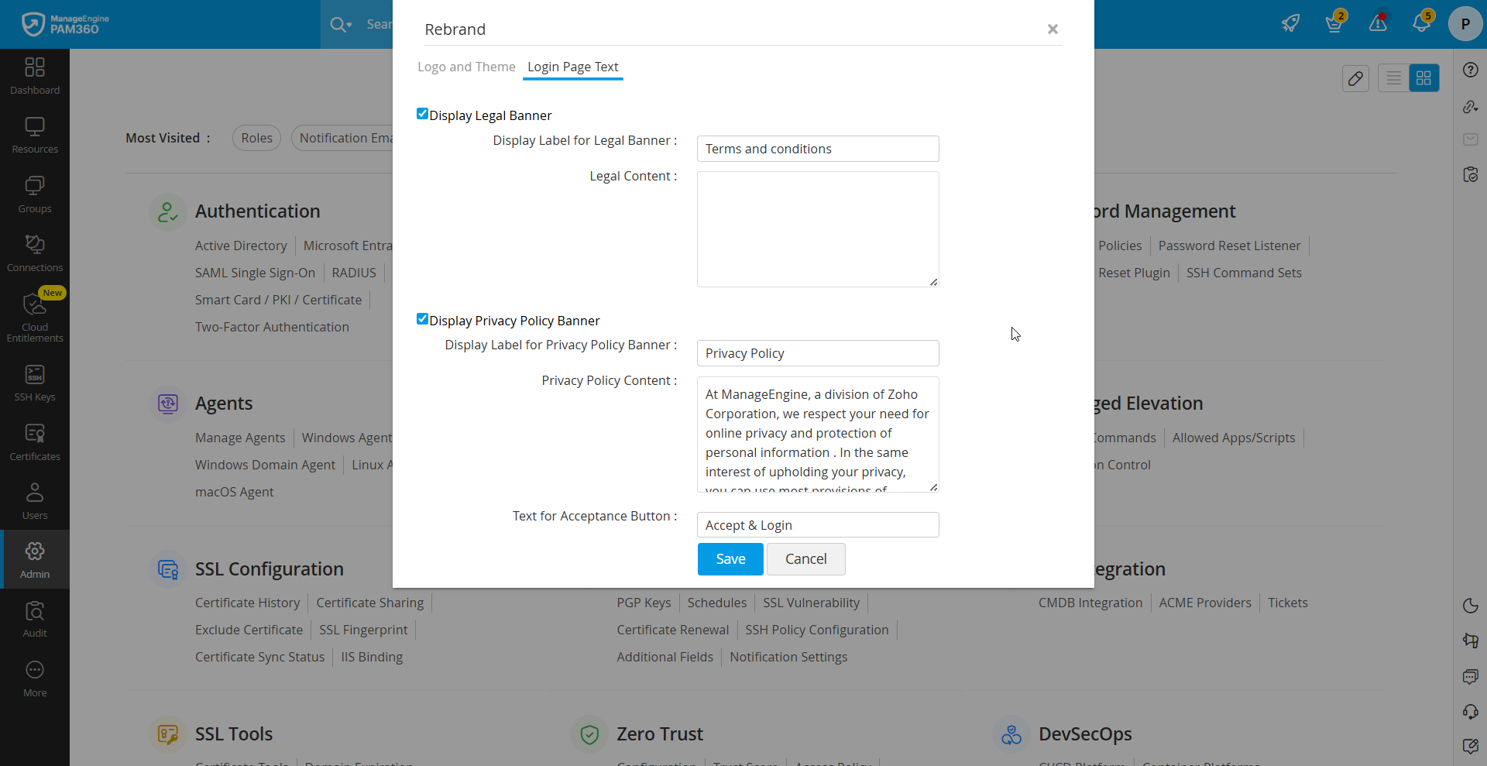Select the Login Page Text tab
Screen dimensions: 1487x766
pyautogui.click(x=572, y=67)
